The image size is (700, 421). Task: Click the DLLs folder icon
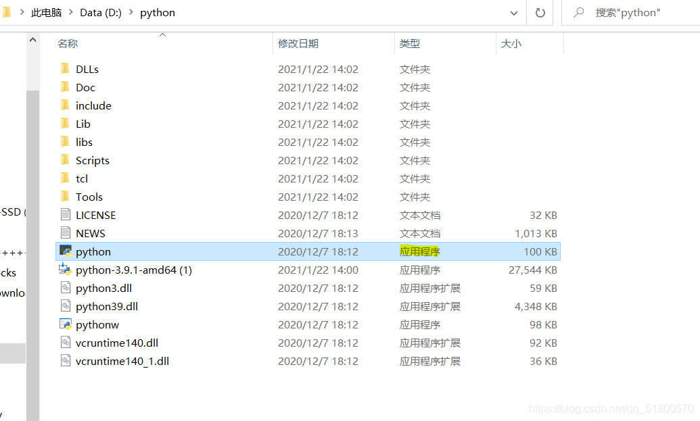[x=65, y=69]
